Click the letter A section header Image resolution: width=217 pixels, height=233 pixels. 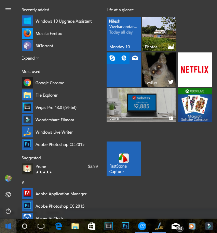pos(23,183)
